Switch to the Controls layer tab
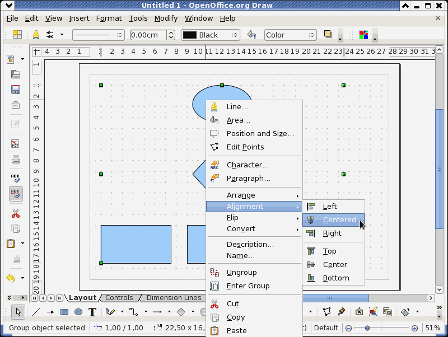Screen dimensions: 448x337 tap(119, 298)
